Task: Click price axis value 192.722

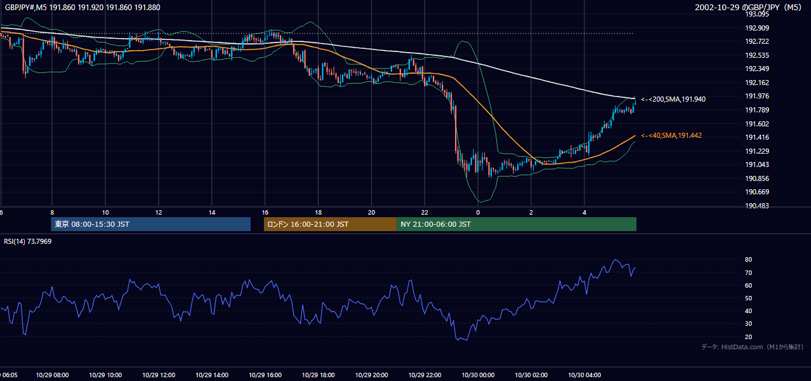Action: click(x=756, y=41)
